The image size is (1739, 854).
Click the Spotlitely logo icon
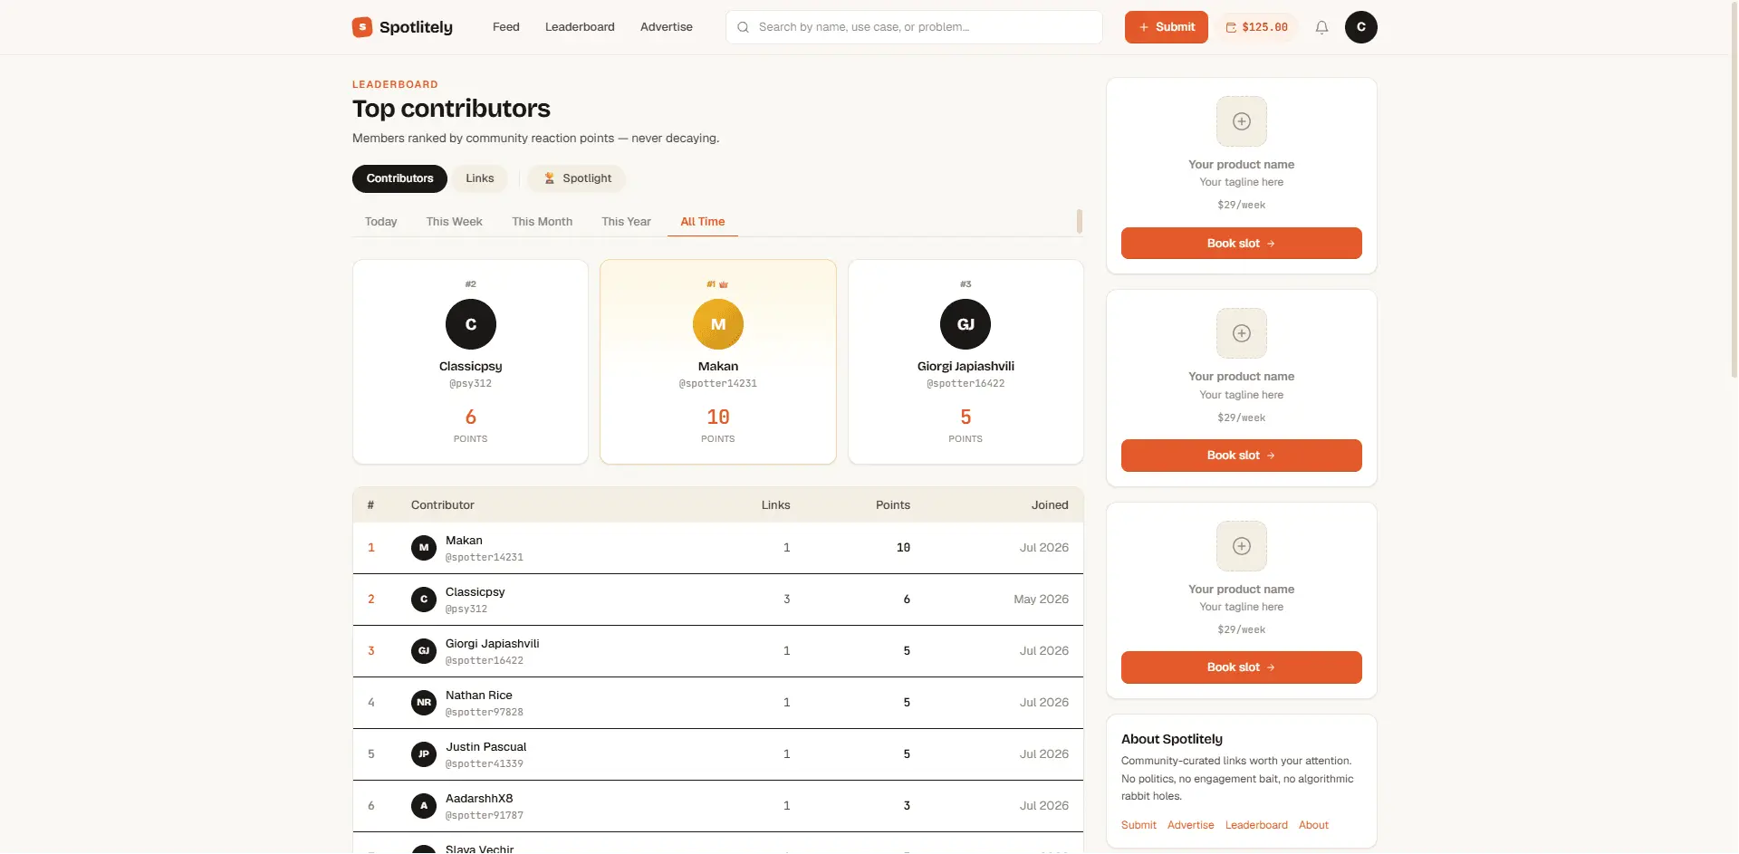362,27
